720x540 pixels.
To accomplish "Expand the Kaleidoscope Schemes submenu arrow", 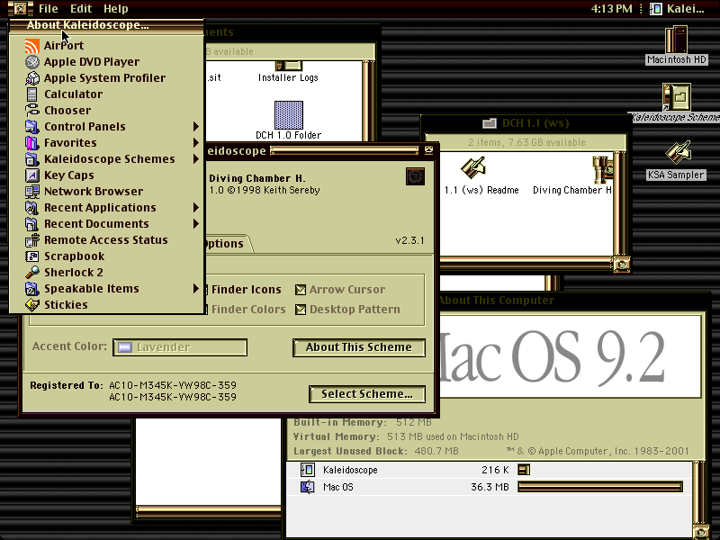I will 196,159.
